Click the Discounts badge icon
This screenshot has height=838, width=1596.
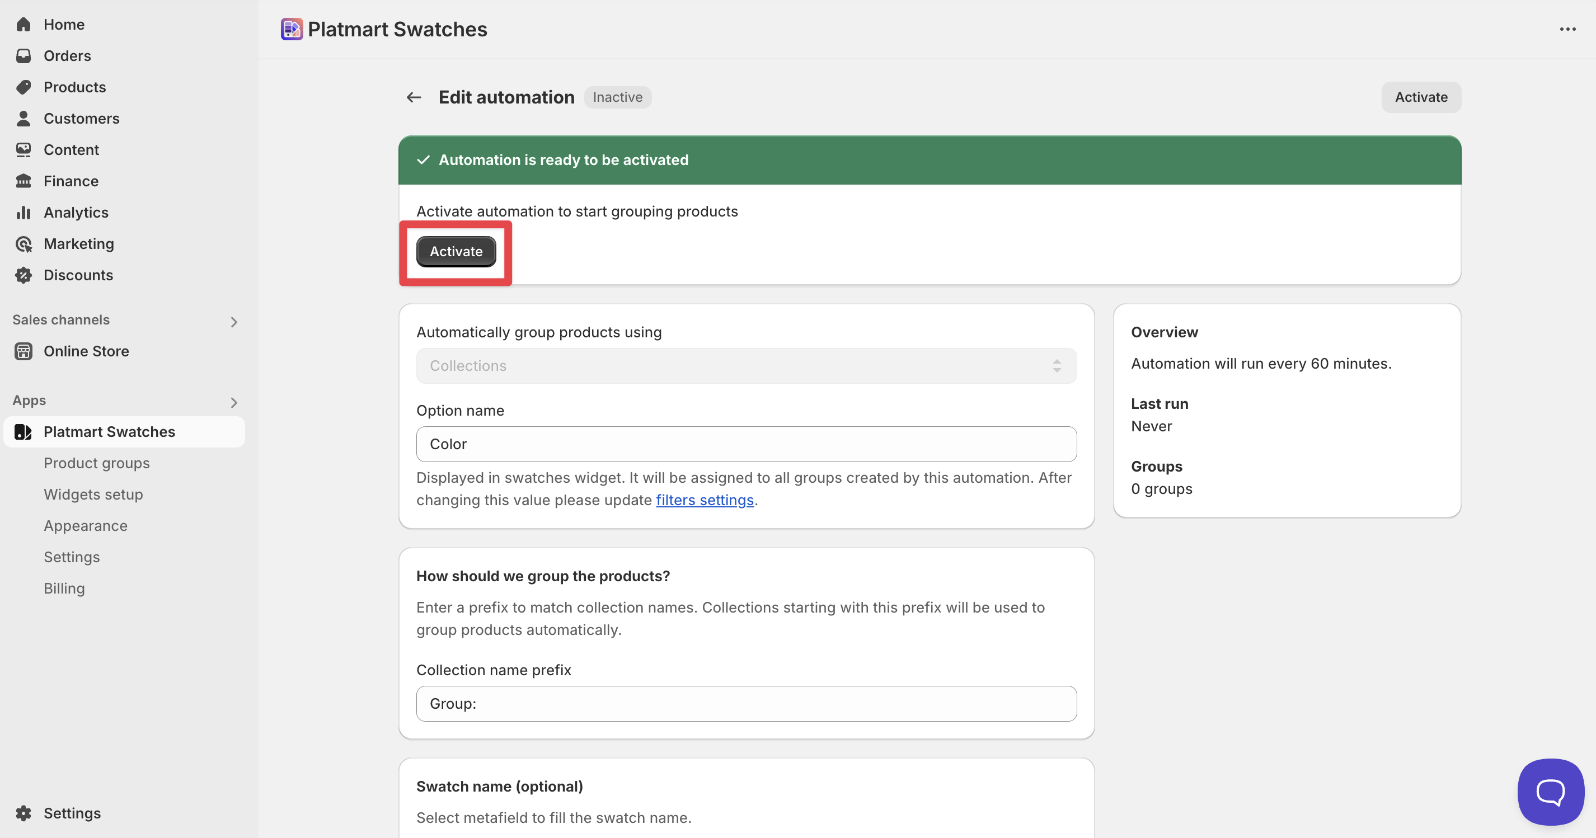tap(24, 275)
